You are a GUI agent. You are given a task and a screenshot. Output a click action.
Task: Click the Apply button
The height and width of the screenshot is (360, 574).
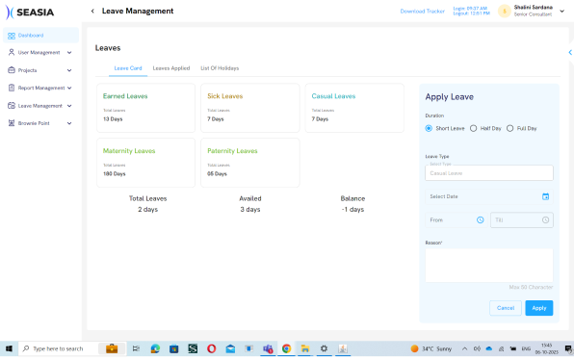539,308
